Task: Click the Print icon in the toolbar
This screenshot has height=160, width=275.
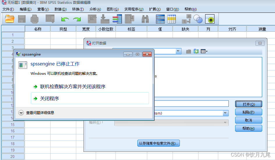Action: (x=34, y=19)
